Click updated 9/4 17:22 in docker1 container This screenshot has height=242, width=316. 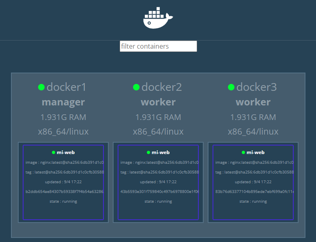pyautogui.click(x=63, y=182)
